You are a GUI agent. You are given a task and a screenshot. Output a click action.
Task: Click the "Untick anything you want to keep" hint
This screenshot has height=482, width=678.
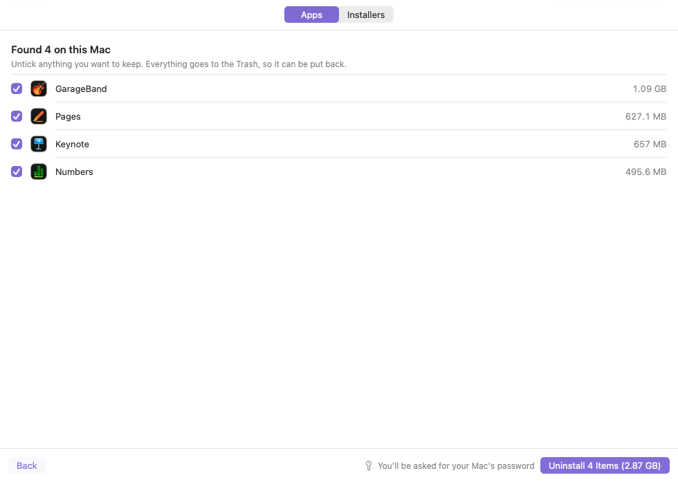coord(178,64)
